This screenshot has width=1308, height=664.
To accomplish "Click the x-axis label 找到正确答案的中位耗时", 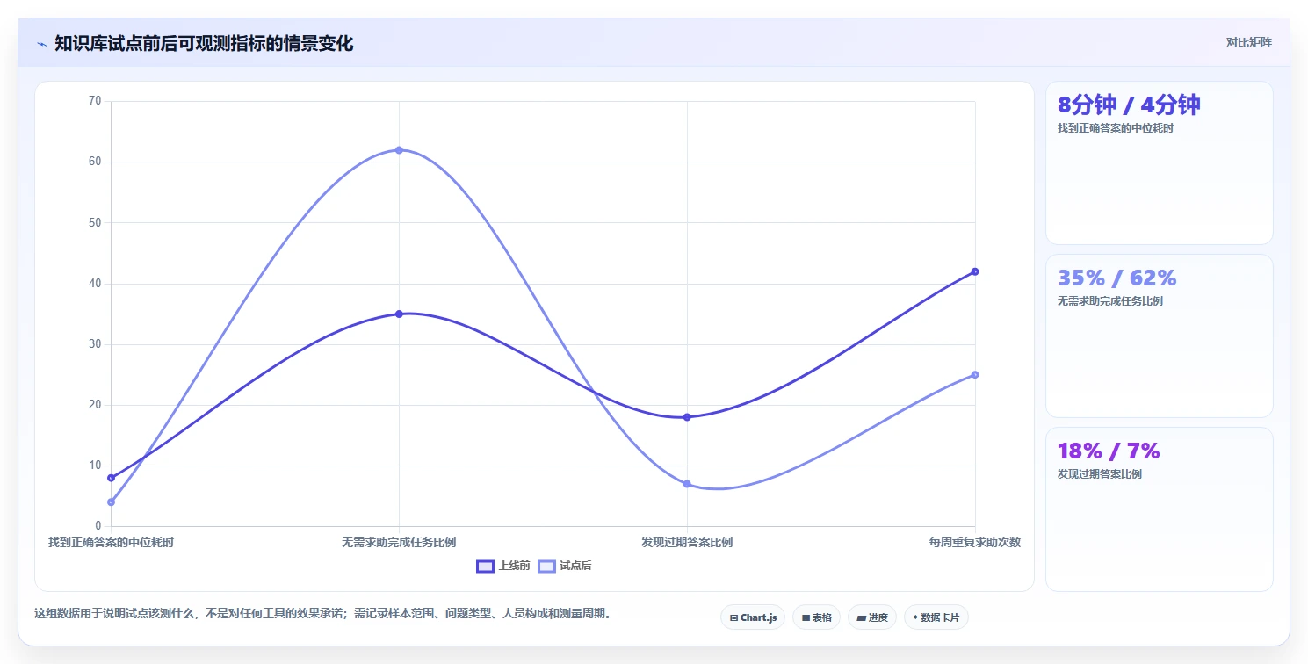I will click(111, 542).
